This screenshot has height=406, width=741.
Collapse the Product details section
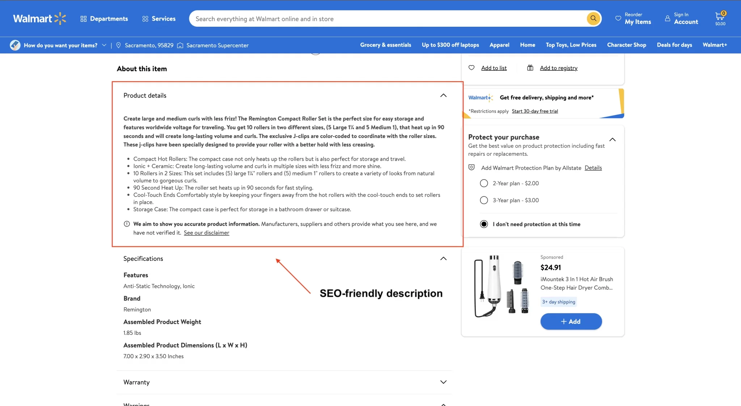443,95
